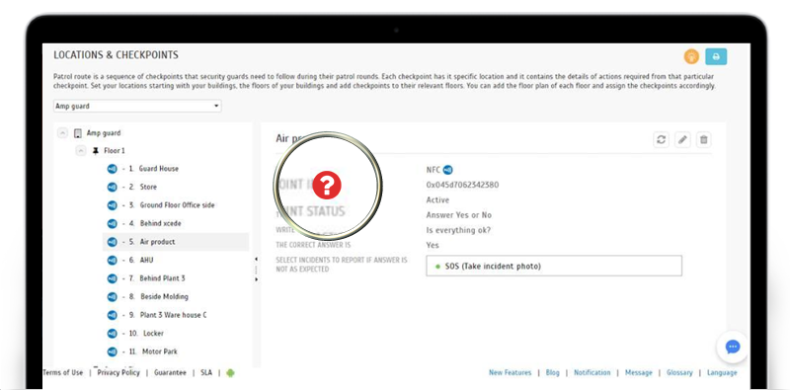Open the blue chat bubble widget
The image size is (790, 390).
[x=733, y=347]
